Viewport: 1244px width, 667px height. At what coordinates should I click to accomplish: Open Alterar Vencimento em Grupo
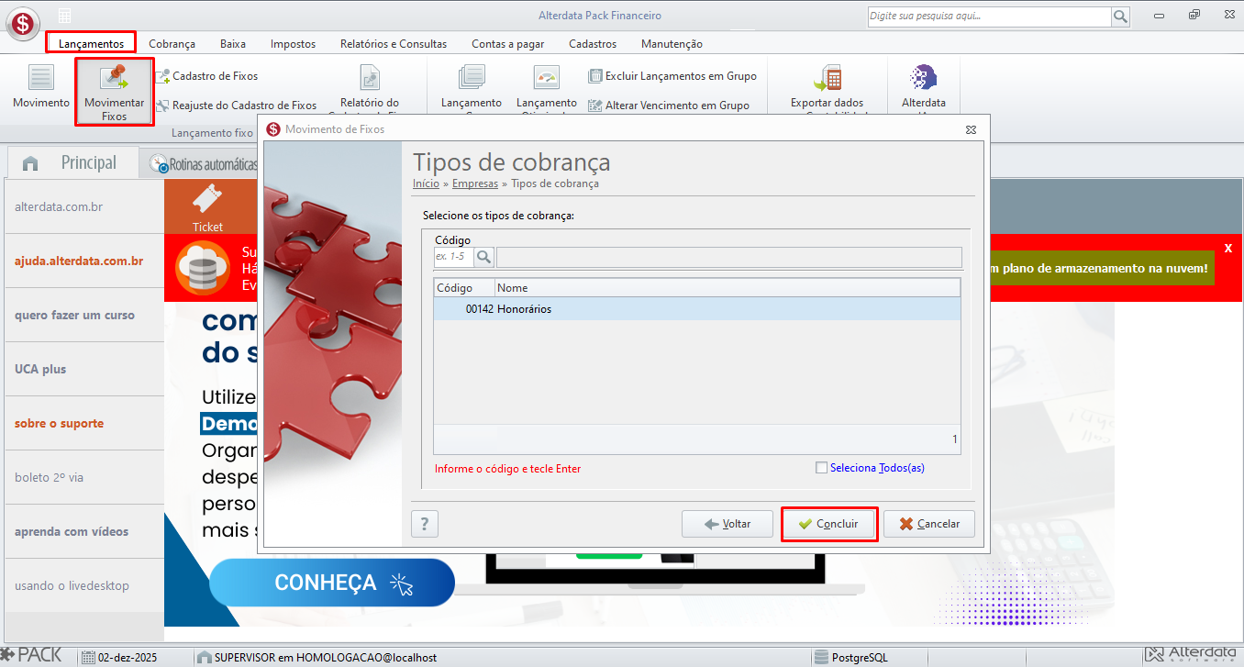point(595,106)
